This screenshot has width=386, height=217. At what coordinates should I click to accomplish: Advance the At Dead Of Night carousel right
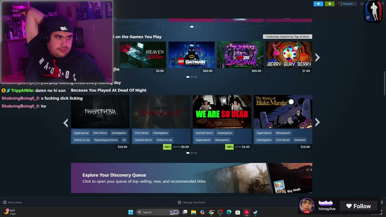click(317, 122)
